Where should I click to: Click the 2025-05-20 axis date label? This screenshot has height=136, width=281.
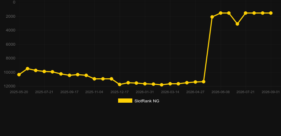click(x=19, y=92)
